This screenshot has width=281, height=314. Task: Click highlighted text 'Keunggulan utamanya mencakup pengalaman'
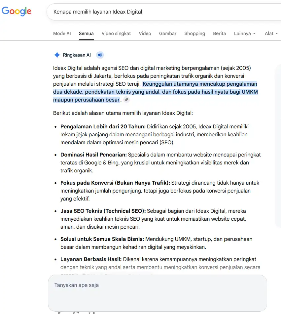pos(200,84)
